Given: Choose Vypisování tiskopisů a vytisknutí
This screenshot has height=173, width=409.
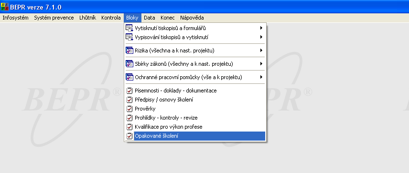Looking at the screenshot, I should click(x=195, y=37).
